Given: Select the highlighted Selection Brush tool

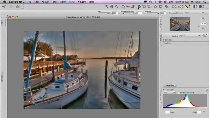Looking at the screenshot, I should (187, 7).
